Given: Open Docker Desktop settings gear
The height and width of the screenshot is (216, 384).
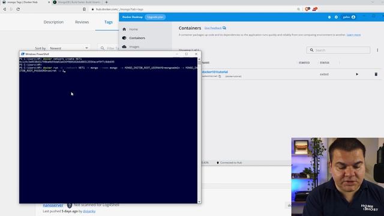Looking at the screenshot, I should coord(336,17).
